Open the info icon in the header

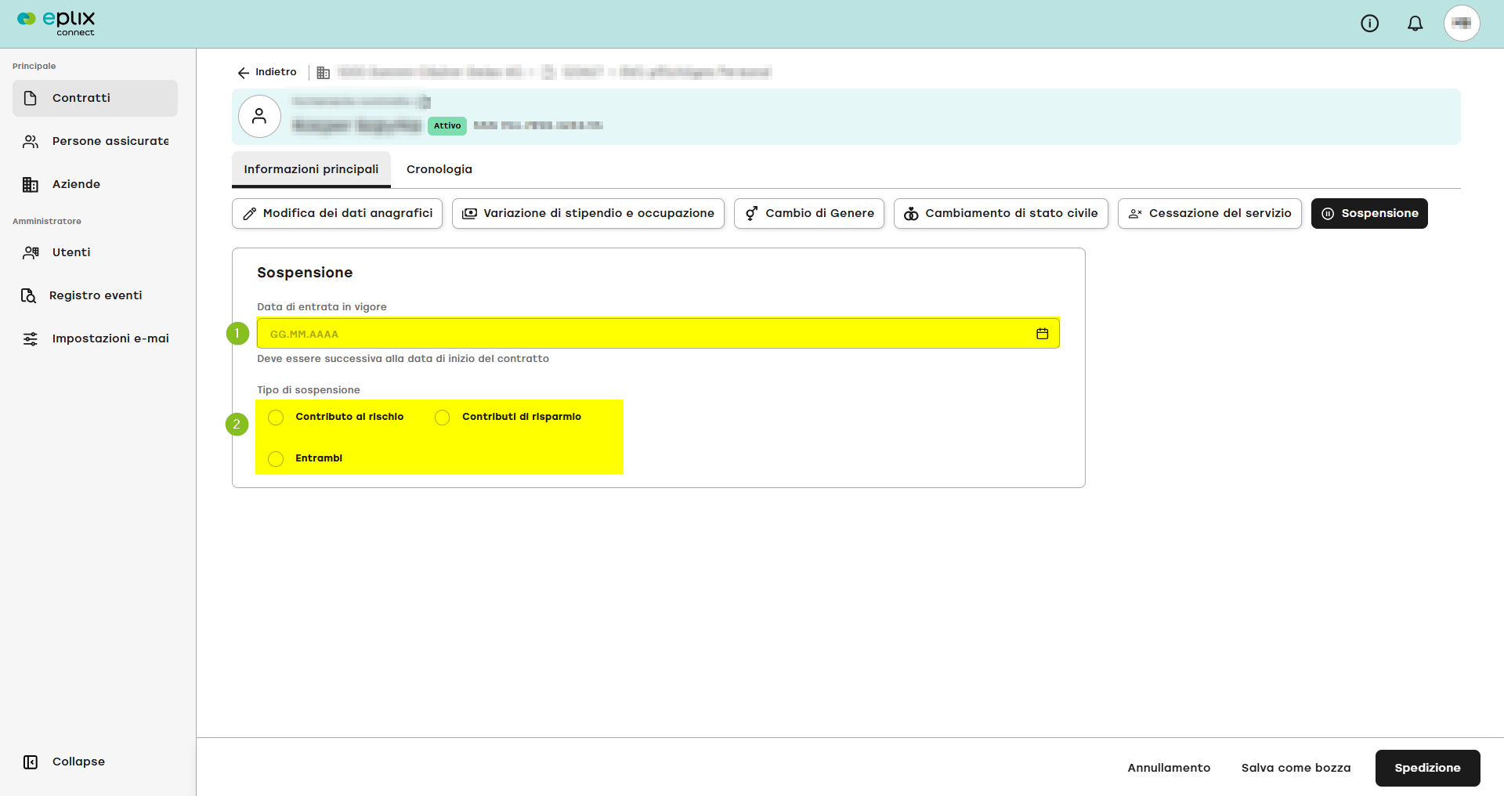(x=1369, y=24)
